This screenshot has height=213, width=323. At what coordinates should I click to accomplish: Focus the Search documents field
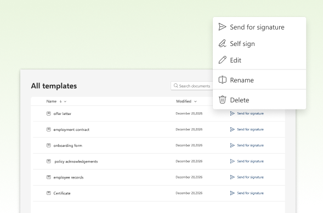point(192,86)
